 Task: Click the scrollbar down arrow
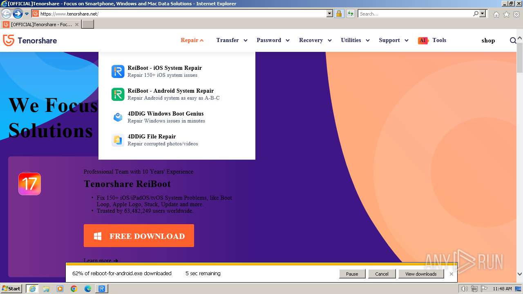point(520,274)
